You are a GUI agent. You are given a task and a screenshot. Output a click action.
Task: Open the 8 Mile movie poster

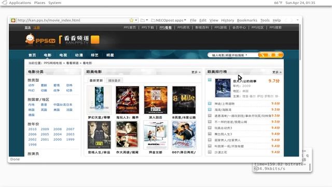[x=184, y=100]
